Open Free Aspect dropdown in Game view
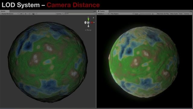The image size is (193, 109). (x=122, y=14)
